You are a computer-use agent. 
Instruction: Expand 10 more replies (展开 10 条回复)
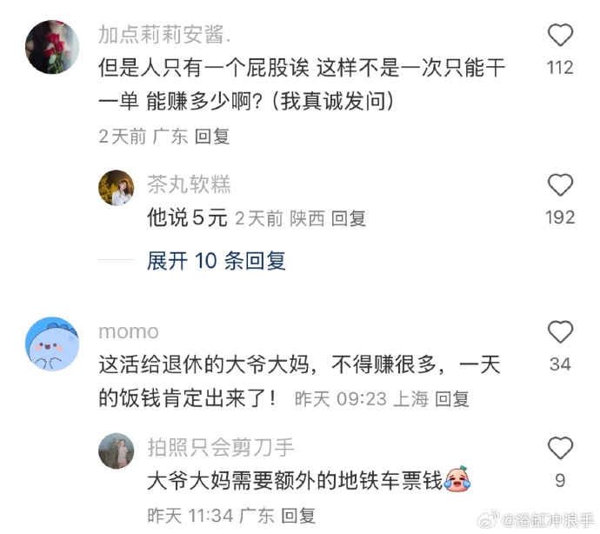click(x=217, y=261)
